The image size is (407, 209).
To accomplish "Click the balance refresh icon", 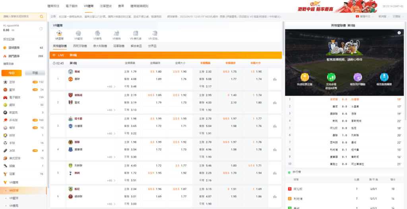I will coord(41,29).
